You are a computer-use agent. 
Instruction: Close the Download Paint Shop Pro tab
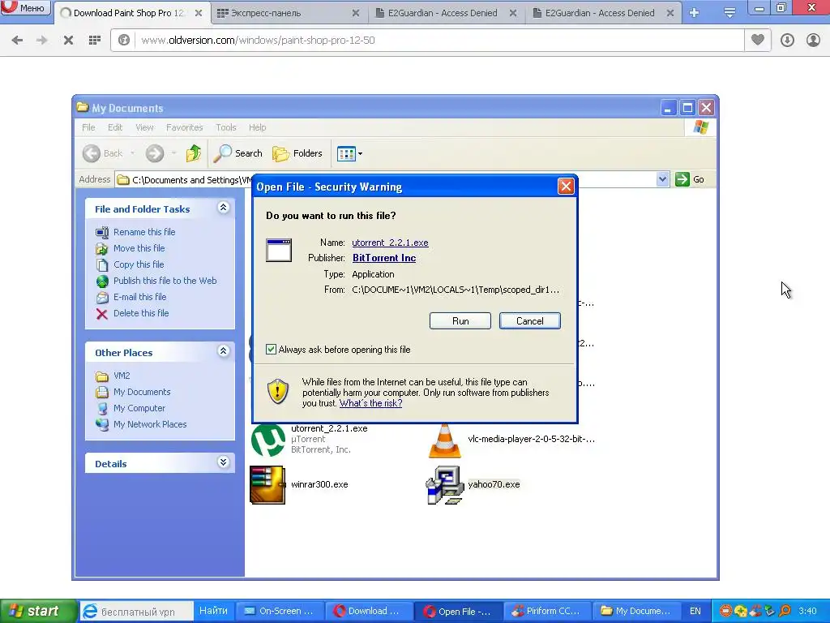coord(199,13)
